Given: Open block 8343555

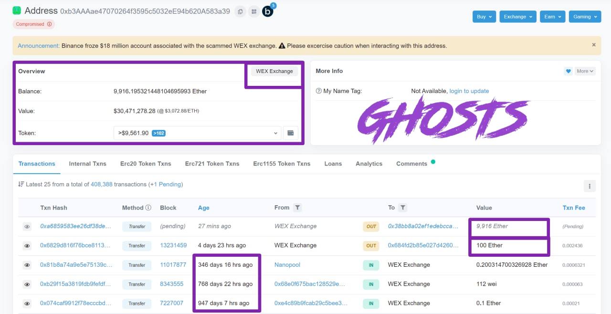Looking at the screenshot, I should (172, 284).
